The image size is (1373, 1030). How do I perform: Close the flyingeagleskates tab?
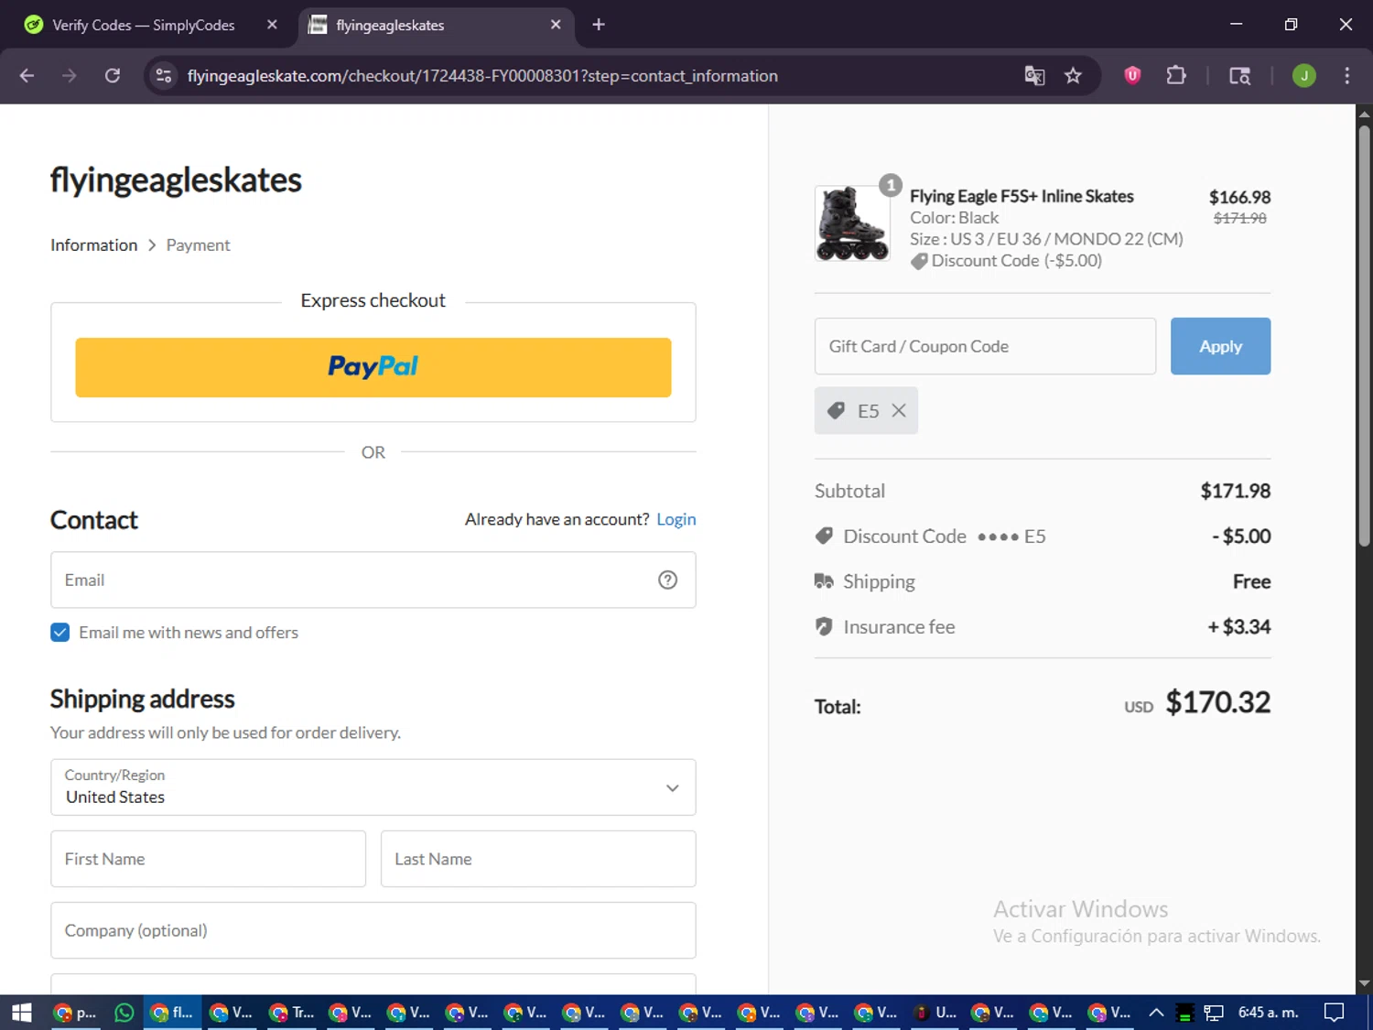tap(556, 25)
